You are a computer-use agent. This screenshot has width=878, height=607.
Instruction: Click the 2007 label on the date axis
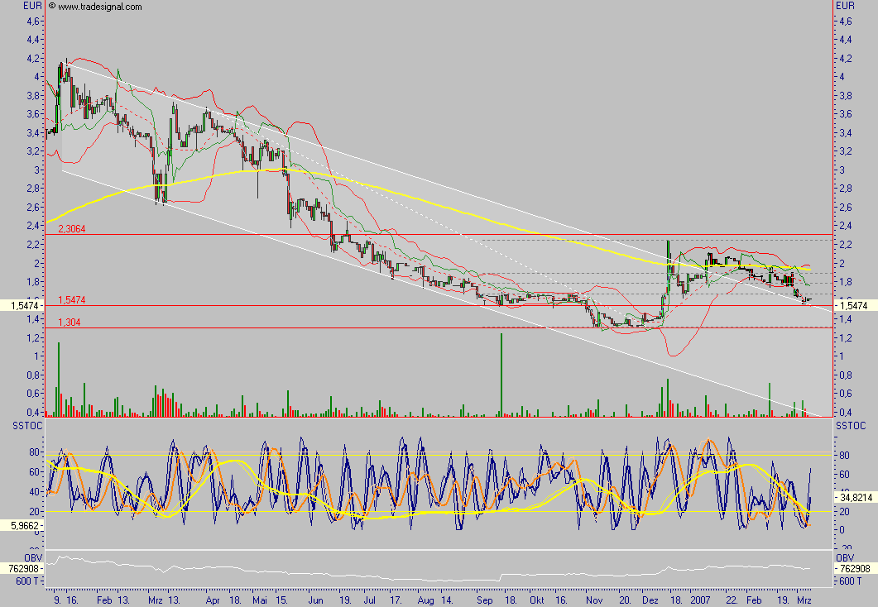(701, 601)
